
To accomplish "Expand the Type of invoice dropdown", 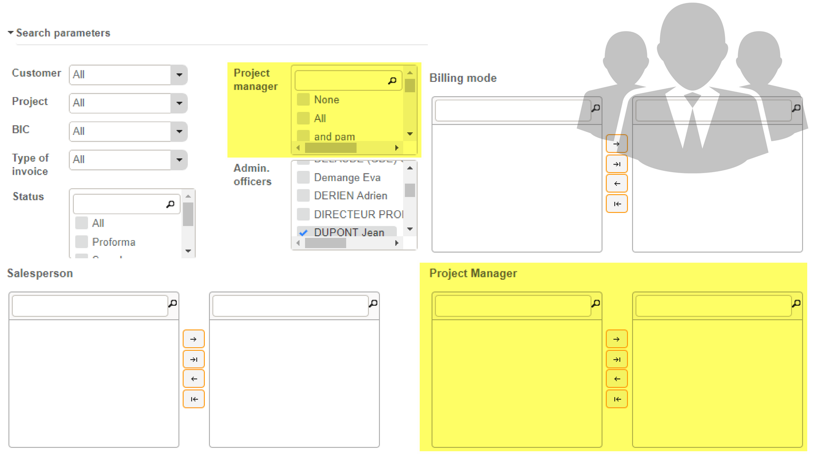I will pos(179,160).
